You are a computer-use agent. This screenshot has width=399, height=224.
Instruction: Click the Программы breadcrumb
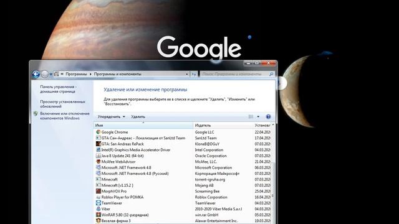76,74
